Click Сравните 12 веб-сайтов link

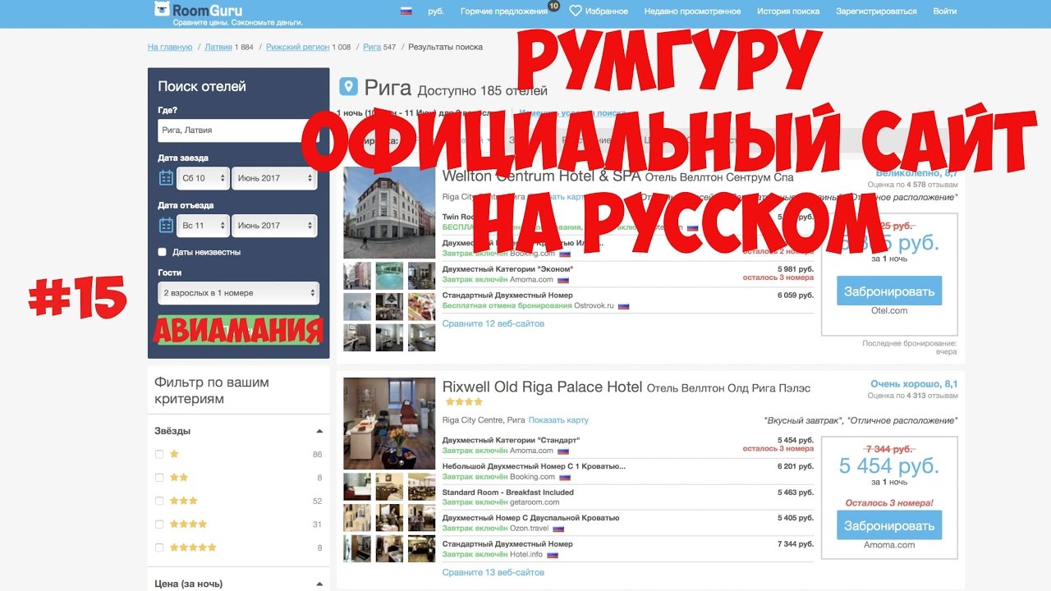click(493, 323)
